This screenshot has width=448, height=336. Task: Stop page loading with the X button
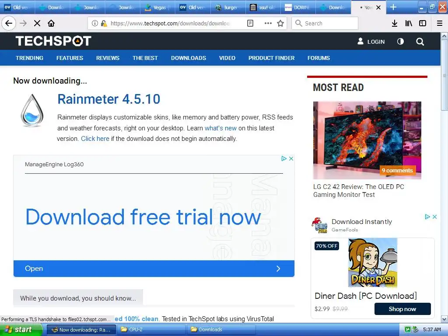point(37,23)
